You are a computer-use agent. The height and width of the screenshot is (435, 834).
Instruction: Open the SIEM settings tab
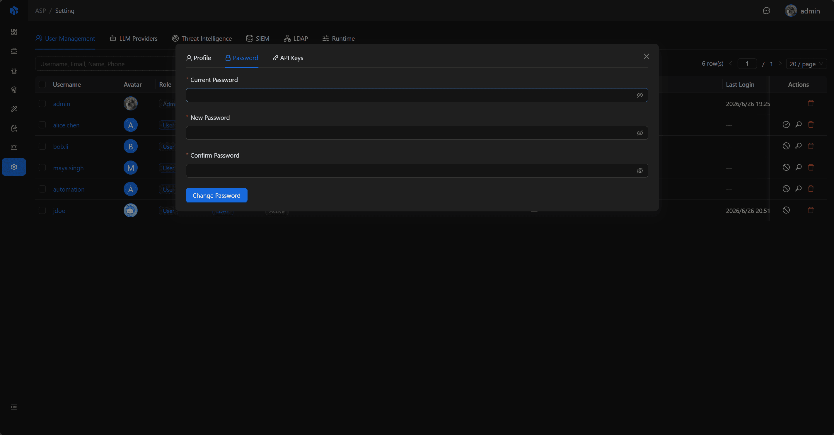pos(258,38)
